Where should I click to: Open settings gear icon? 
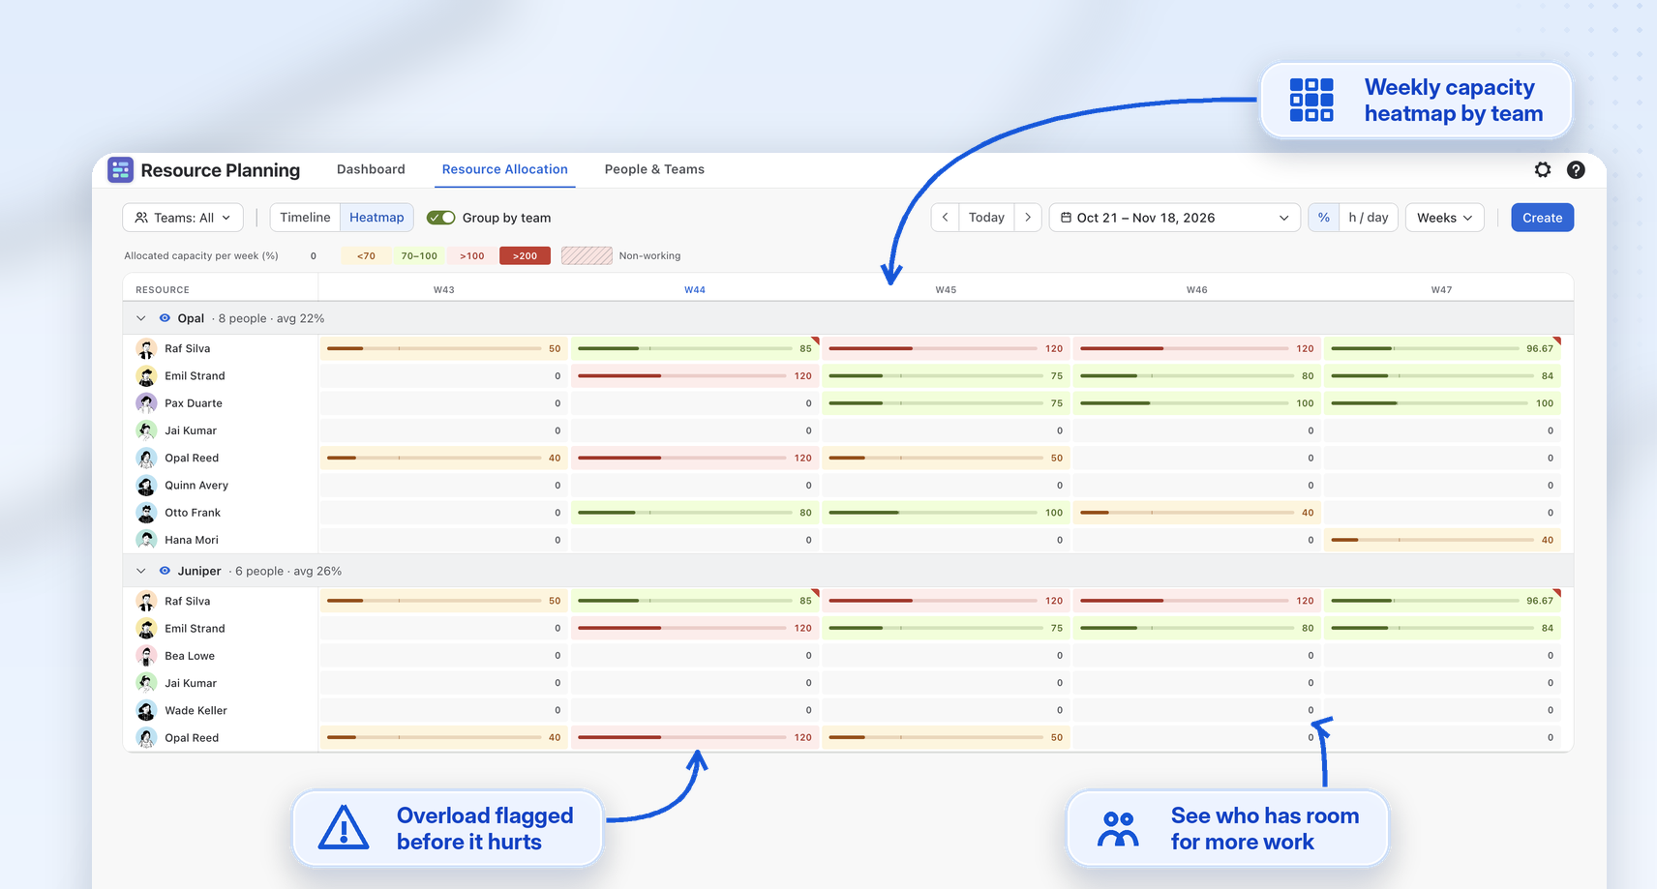point(1543,169)
